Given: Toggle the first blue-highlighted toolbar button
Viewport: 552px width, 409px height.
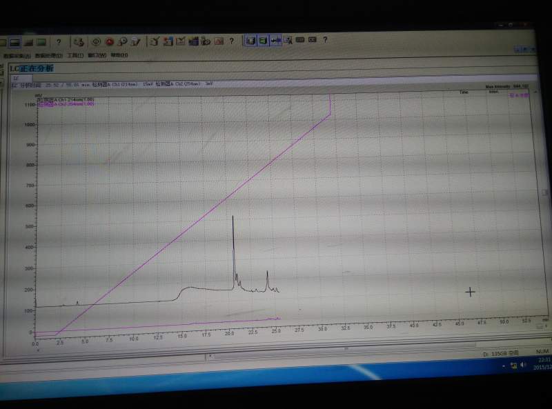Looking at the screenshot, I should (250, 41).
